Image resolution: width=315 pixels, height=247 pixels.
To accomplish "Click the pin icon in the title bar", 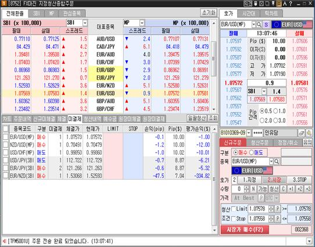I will [273, 3].
